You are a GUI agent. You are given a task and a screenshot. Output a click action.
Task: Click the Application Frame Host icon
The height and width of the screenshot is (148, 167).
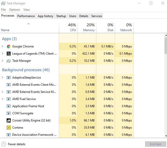(9, 106)
